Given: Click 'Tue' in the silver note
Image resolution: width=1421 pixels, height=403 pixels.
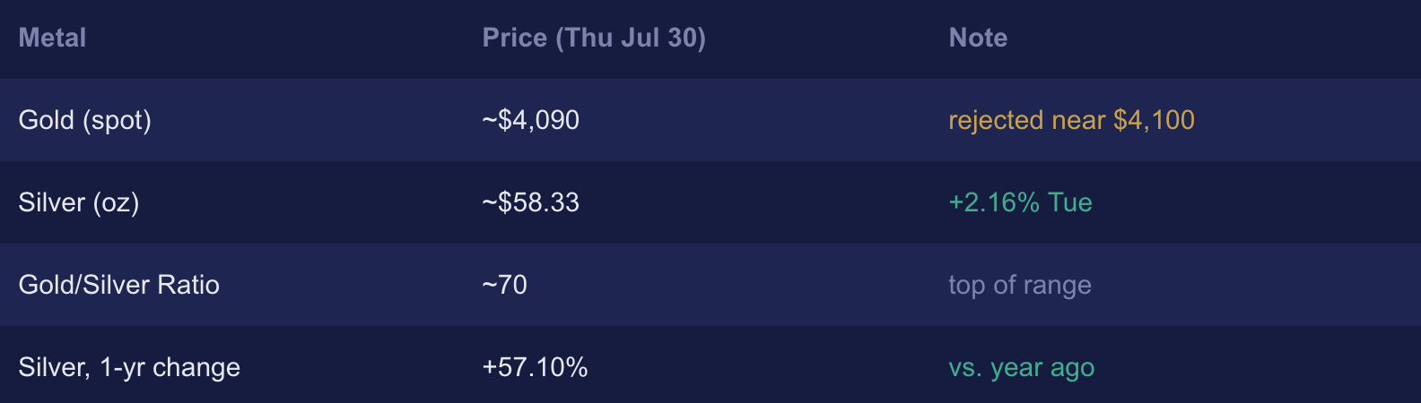Looking at the screenshot, I should click(1070, 202).
